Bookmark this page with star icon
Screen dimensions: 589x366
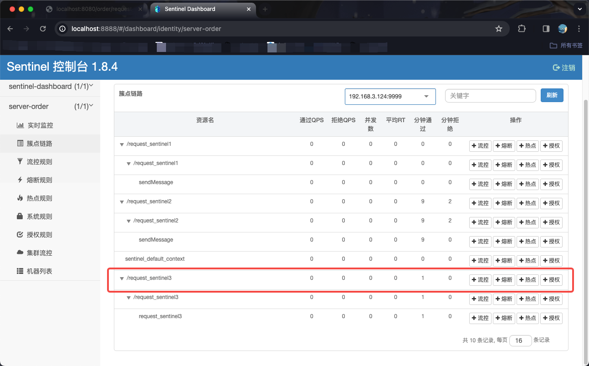[499, 29]
